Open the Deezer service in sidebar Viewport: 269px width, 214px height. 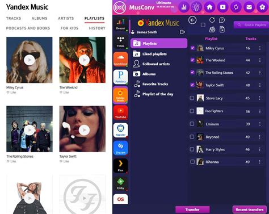[120, 24]
